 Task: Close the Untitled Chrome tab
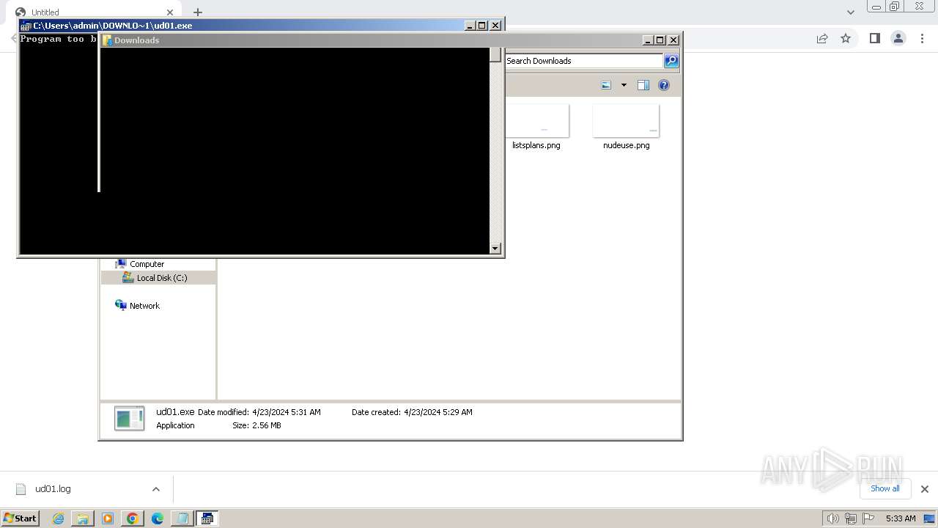[170, 12]
